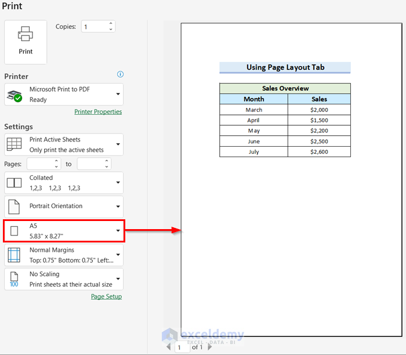406x355 pixels.
Task: Increase the Copies count with up arrow
Action: point(111,23)
